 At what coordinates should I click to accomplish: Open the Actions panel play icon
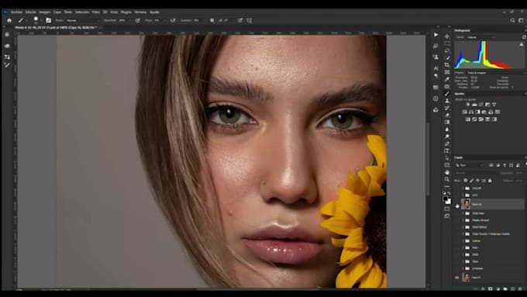[436, 35]
